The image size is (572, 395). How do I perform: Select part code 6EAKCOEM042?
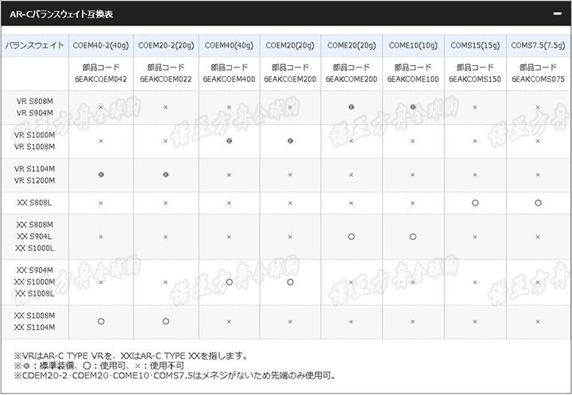pos(101,79)
